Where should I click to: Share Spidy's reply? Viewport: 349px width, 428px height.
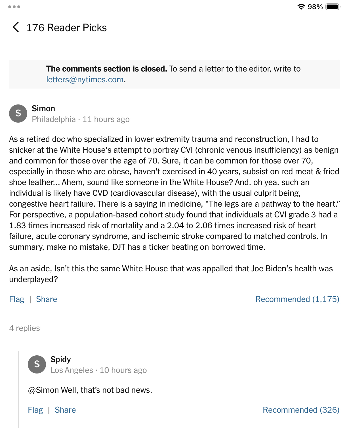pos(65,410)
